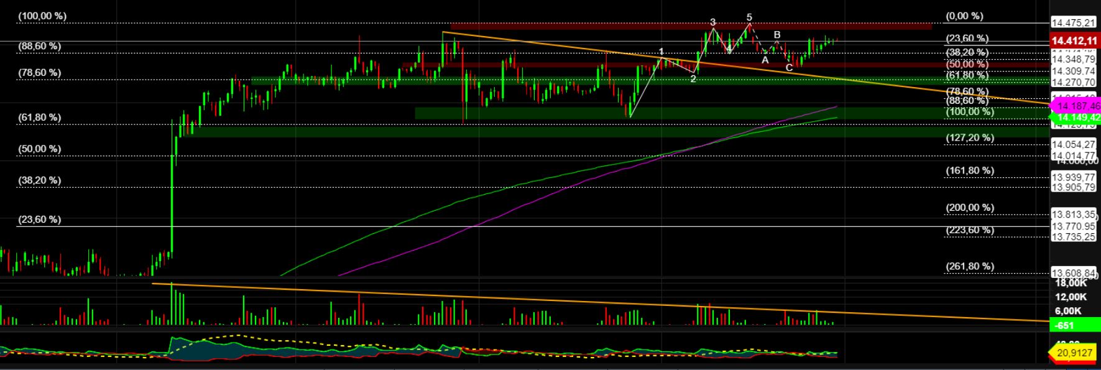The image size is (1101, 370).
Task: Click the volume axis label 12,00K
Action: (x=1071, y=297)
